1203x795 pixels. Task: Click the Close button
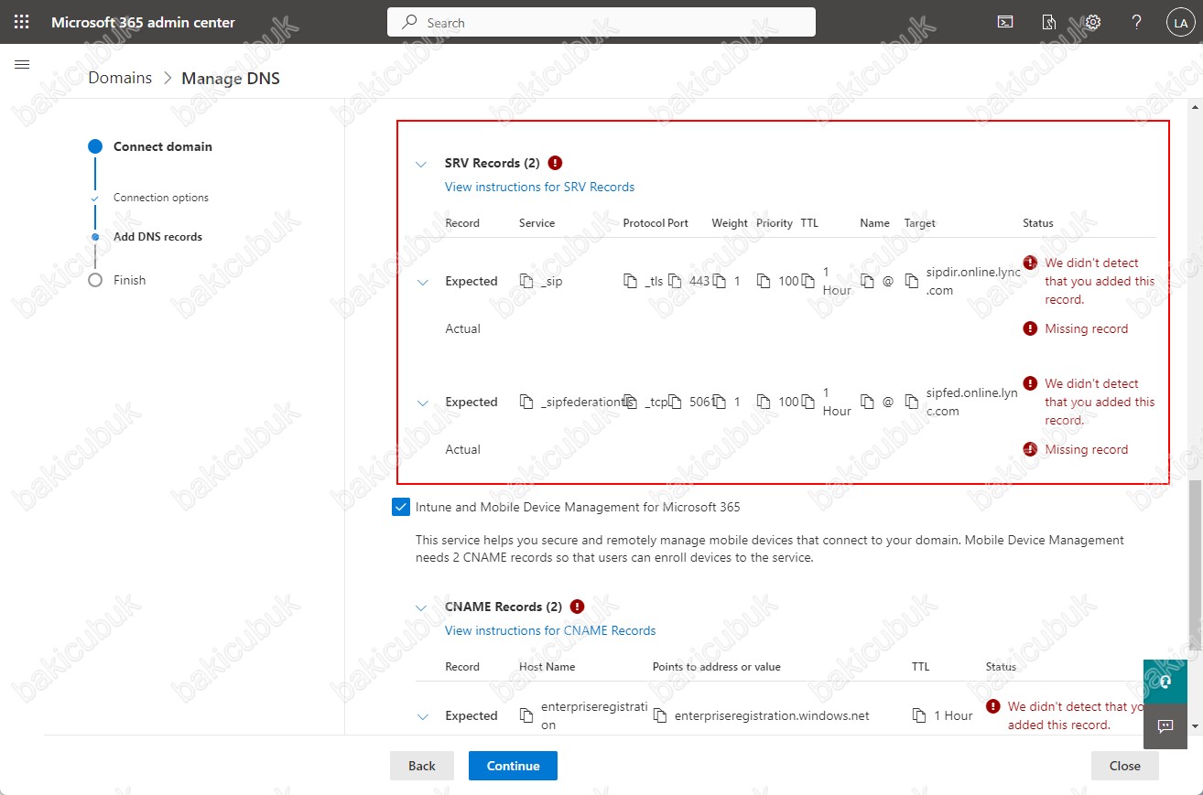pos(1125,766)
